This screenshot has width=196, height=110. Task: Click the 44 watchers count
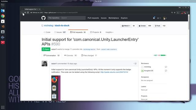point(134,26)
